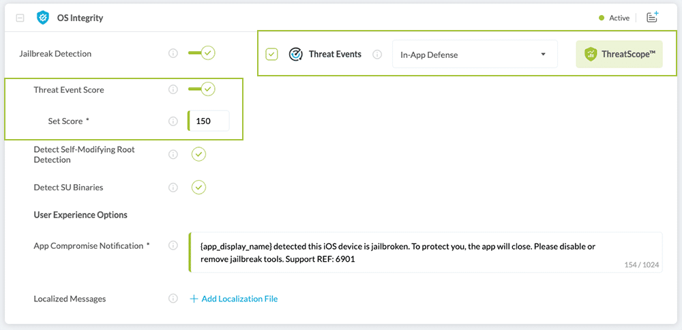This screenshot has height=330, width=682.
Task: Uncheck the Threat Events checkbox
Action: pyautogui.click(x=271, y=55)
